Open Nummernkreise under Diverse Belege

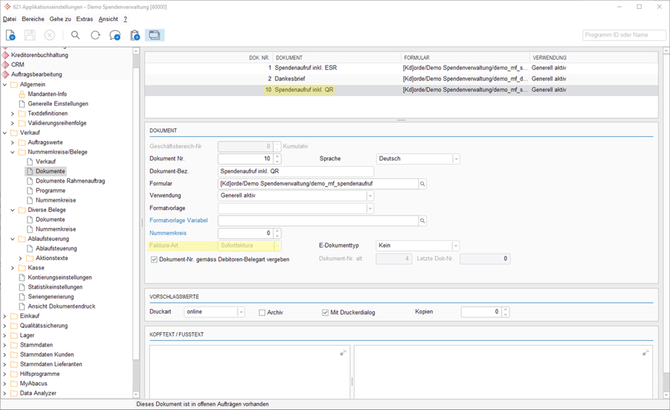pyautogui.click(x=55, y=229)
